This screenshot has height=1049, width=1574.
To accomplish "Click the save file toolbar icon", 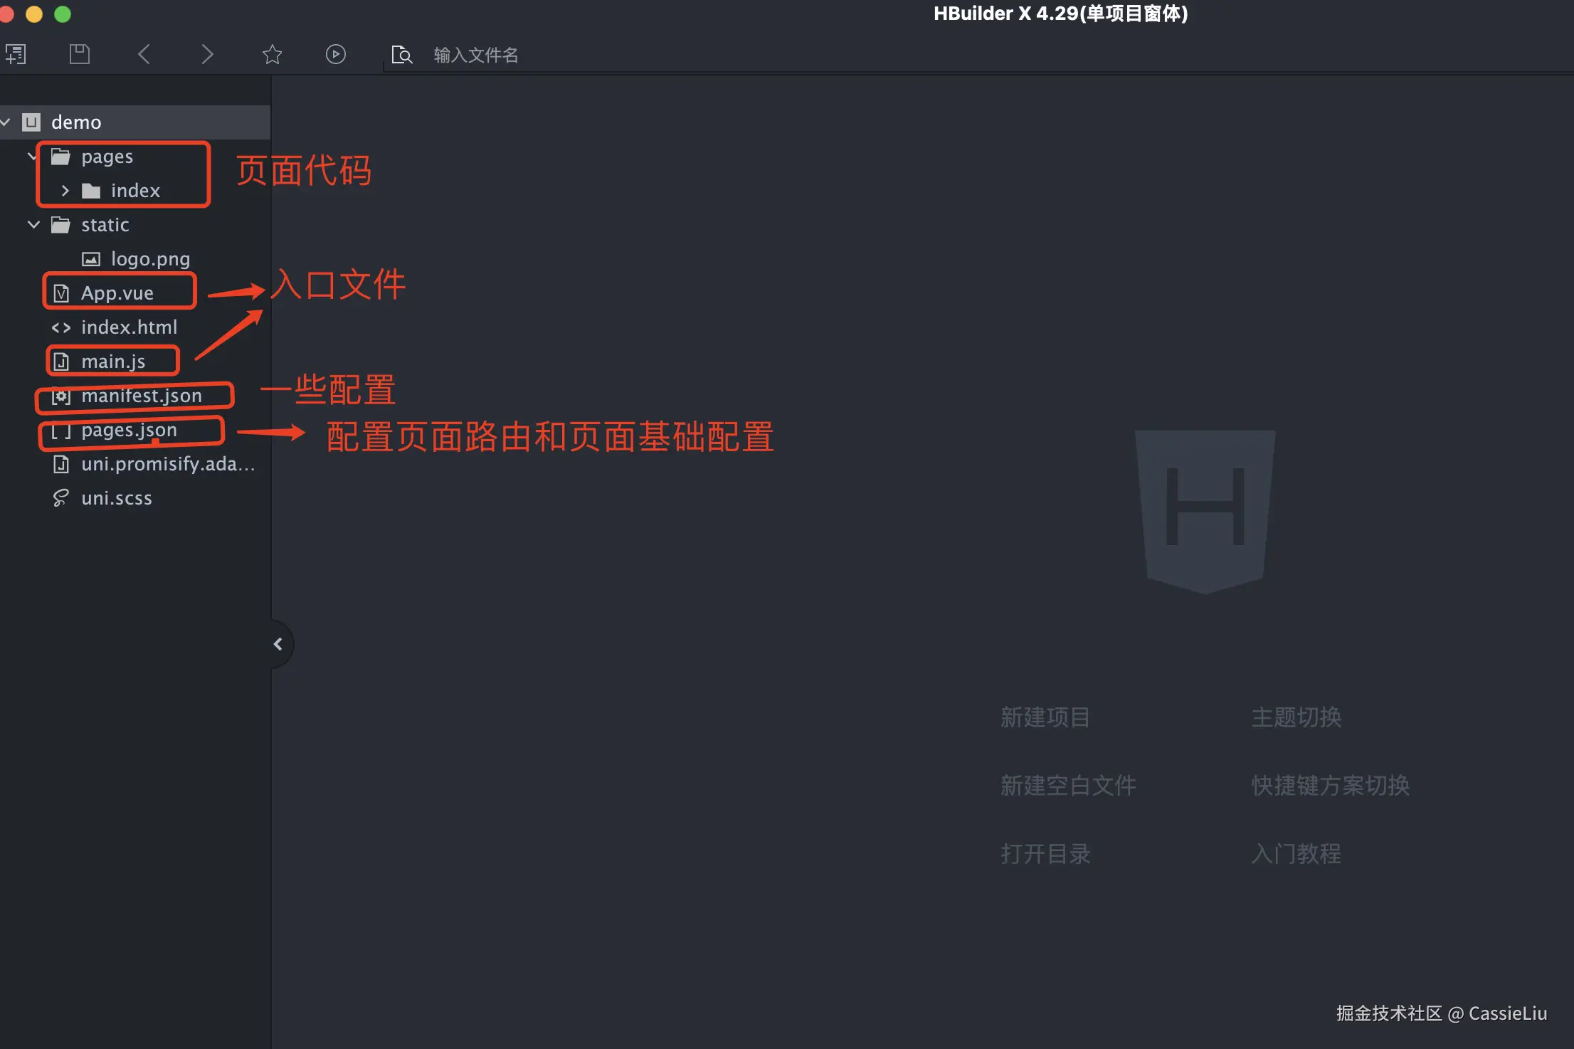I will click(x=80, y=54).
